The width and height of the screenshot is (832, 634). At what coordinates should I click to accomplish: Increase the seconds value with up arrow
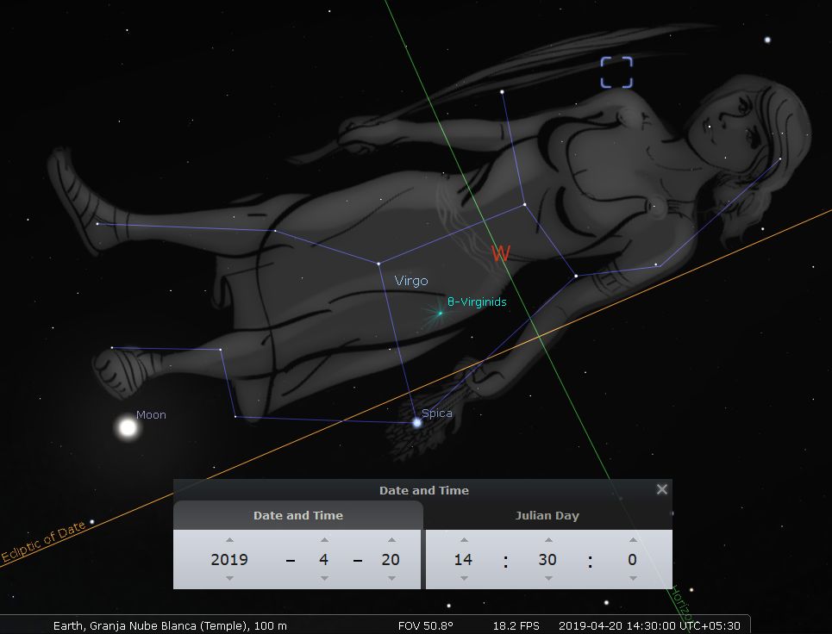click(633, 539)
